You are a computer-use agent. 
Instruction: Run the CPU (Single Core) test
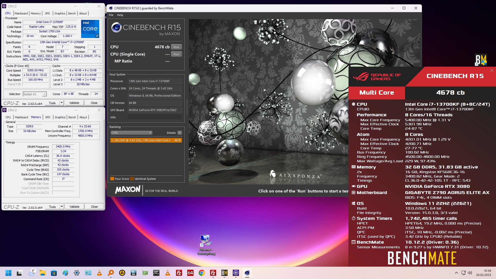[176, 54]
